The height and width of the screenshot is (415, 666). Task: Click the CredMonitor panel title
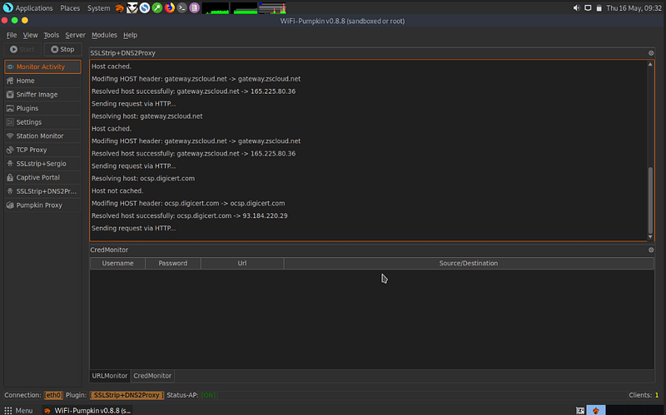coord(109,250)
